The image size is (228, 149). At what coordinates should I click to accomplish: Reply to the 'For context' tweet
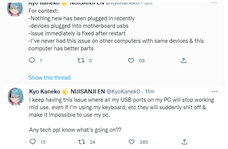[x=32, y=60]
